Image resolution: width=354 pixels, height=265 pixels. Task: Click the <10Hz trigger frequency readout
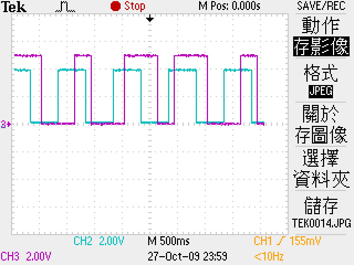[269, 256]
